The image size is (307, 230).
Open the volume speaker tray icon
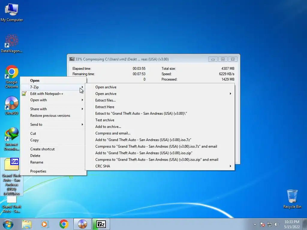[277, 224]
